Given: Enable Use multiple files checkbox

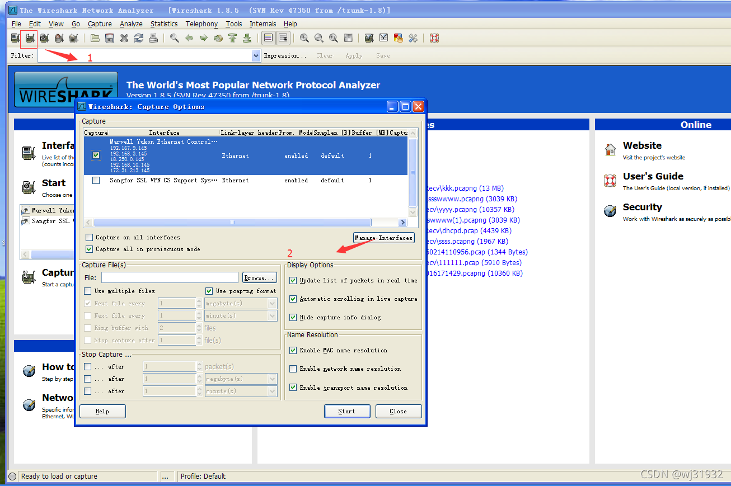Looking at the screenshot, I should pos(87,291).
